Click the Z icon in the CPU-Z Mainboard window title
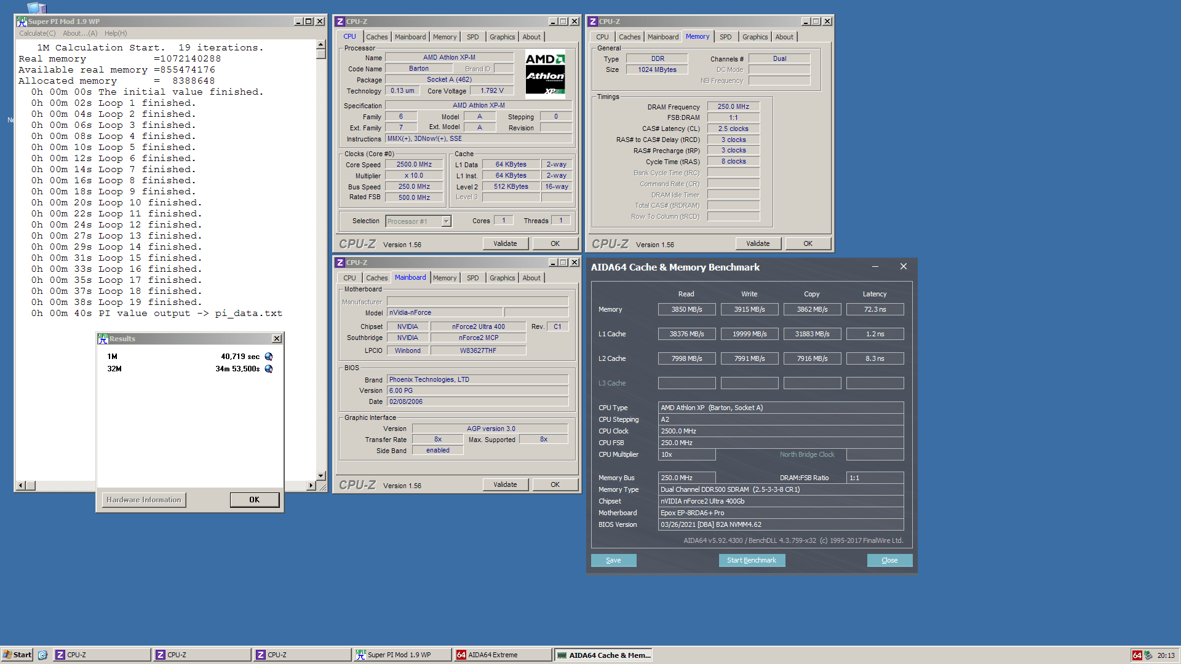The image size is (1181, 664). (340, 263)
